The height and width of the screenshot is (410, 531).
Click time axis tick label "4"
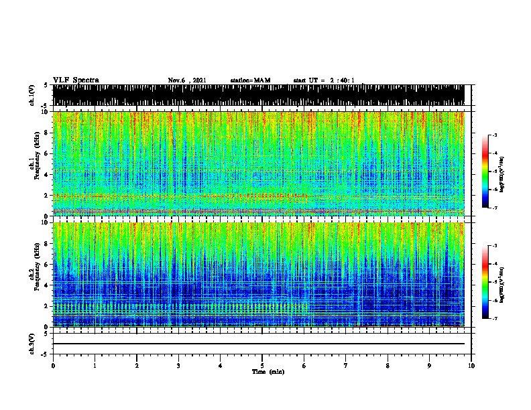[x=221, y=366]
